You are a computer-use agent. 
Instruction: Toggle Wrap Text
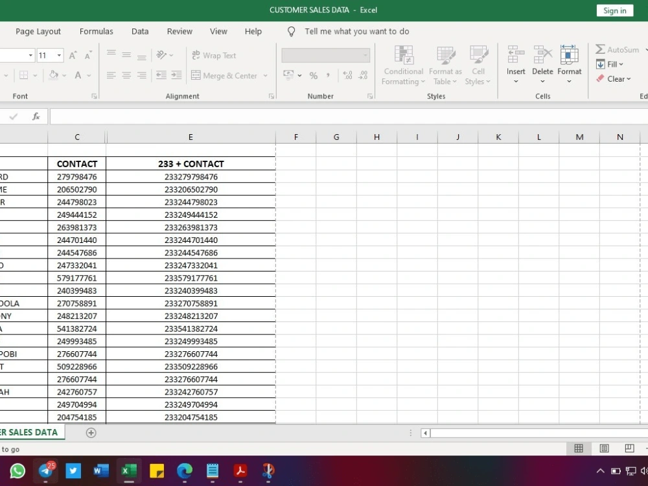(x=214, y=55)
